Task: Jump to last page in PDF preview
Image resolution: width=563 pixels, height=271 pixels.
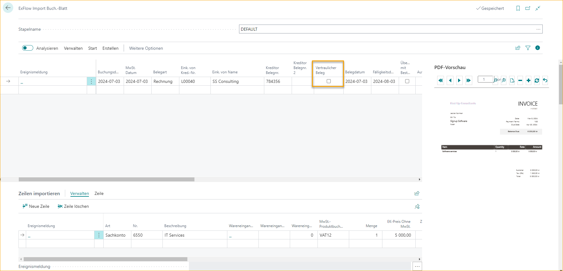Action: [469, 80]
